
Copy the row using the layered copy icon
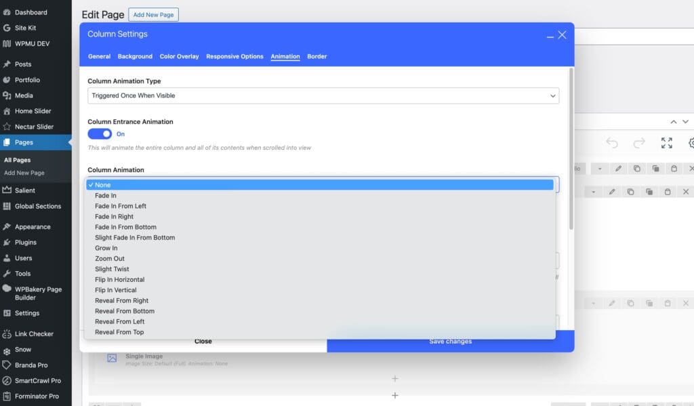point(655,168)
